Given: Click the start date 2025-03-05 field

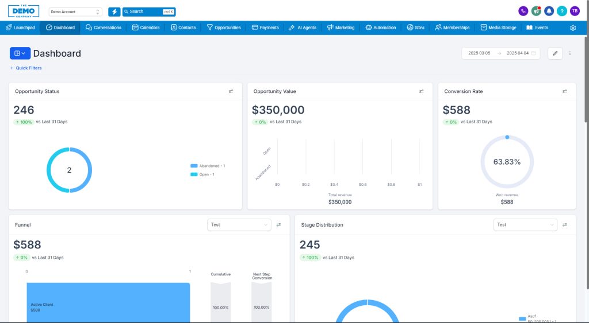Looking at the screenshot, I should pos(479,53).
